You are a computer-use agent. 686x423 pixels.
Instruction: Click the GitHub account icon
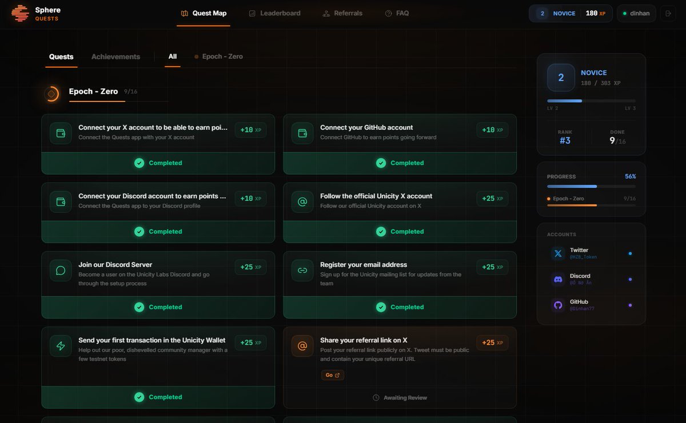558,305
